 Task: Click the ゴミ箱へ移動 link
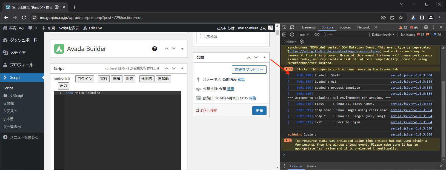tap(206, 110)
